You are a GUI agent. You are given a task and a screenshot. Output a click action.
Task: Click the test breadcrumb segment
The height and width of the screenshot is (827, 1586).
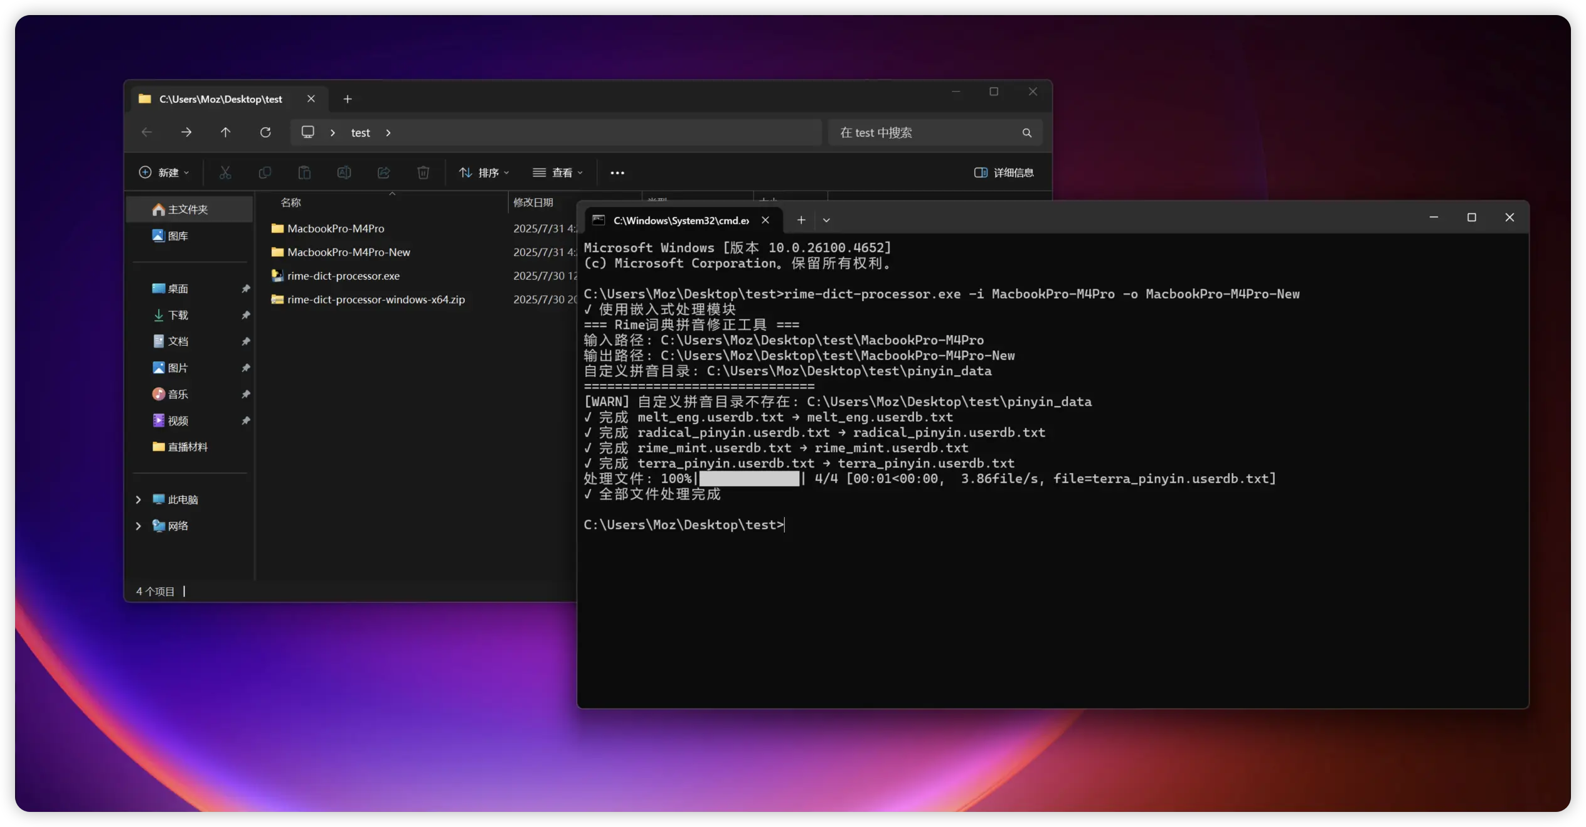pos(360,133)
